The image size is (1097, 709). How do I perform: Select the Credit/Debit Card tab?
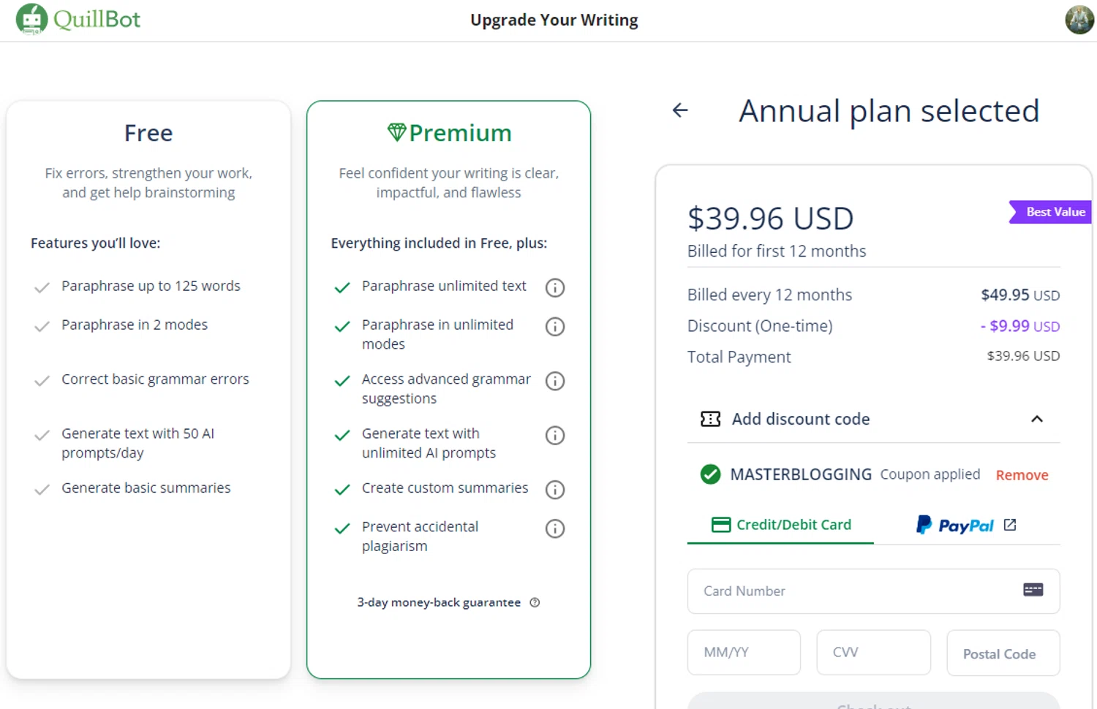coord(780,525)
